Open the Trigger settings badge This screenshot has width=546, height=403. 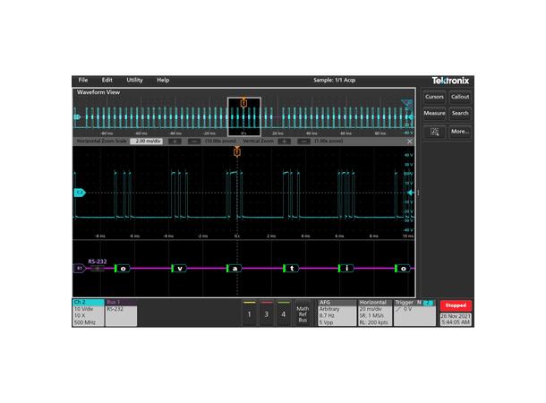click(414, 313)
